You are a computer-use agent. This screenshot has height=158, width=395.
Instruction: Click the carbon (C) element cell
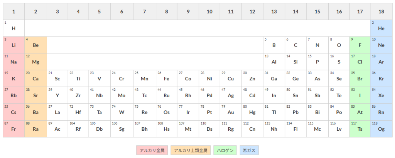tap(295, 45)
